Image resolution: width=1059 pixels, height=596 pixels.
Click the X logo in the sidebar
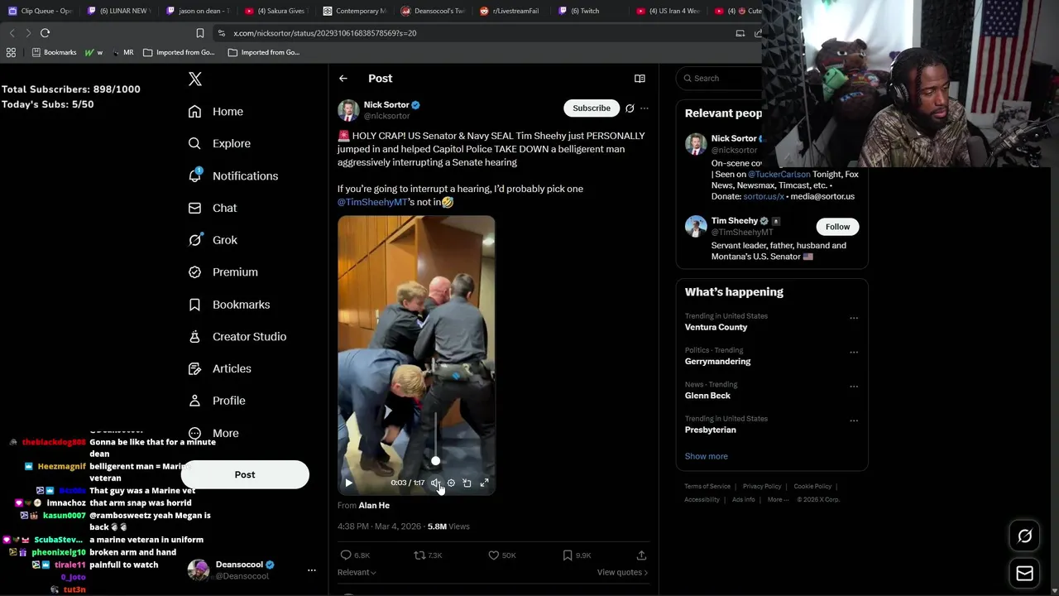coord(195,79)
